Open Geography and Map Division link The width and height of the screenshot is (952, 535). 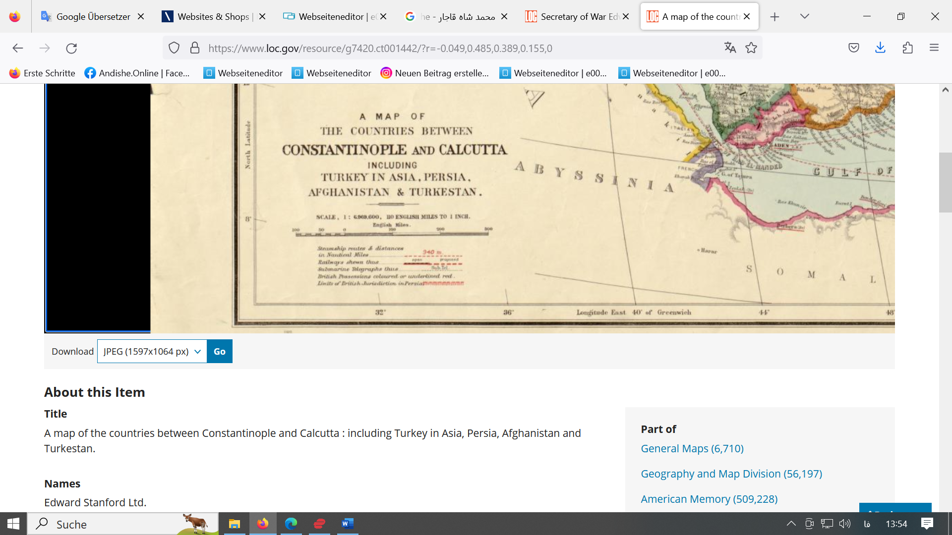731,474
